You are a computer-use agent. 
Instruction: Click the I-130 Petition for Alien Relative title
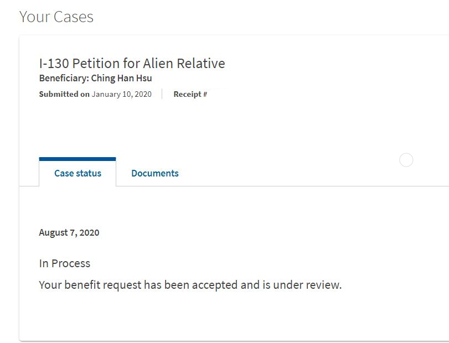[132, 63]
